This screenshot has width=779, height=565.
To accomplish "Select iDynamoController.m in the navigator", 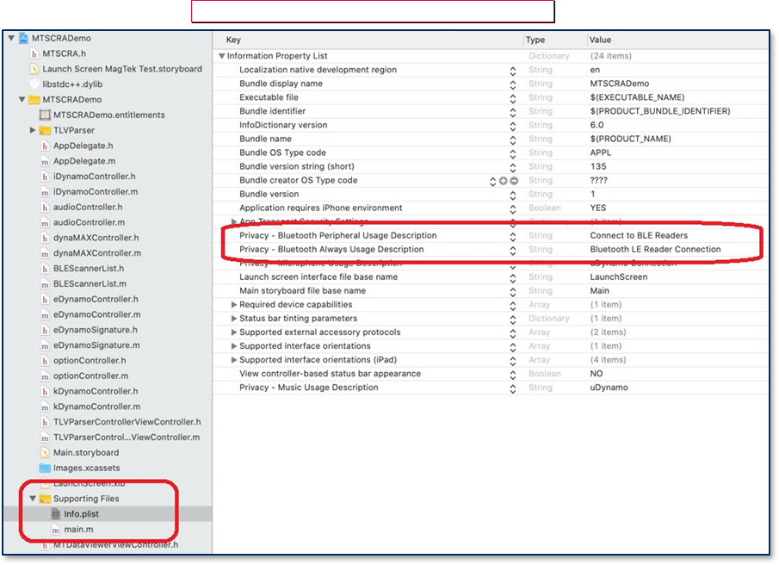I will click(96, 192).
